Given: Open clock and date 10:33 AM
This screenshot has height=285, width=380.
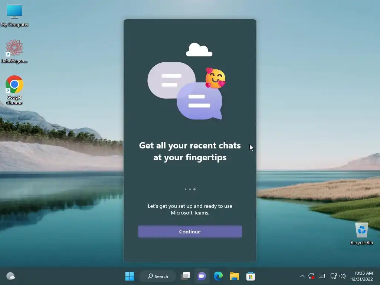Looking at the screenshot, I should click(361, 276).
